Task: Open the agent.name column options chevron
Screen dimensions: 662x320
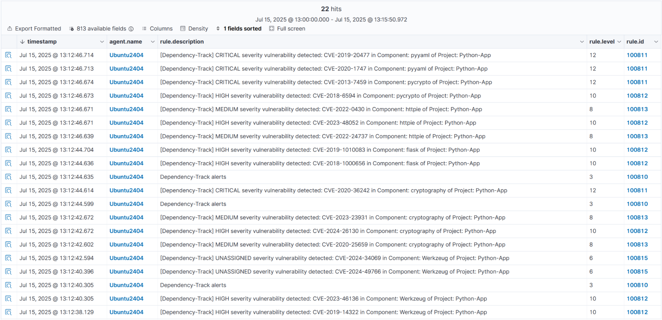Action: pyautogui.click(x=153, y=42)
